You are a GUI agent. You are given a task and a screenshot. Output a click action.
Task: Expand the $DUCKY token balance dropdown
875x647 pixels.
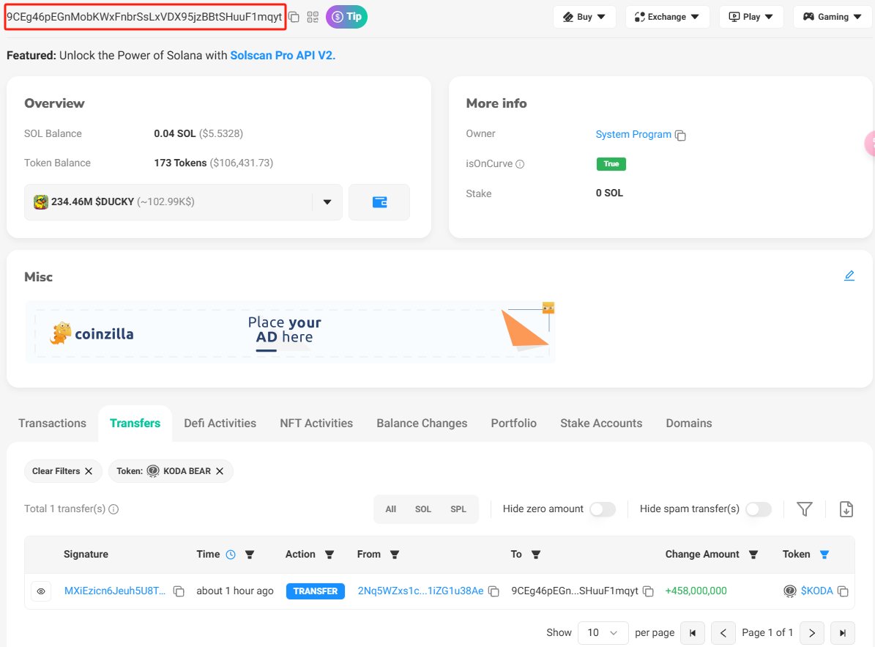(327, 202)
